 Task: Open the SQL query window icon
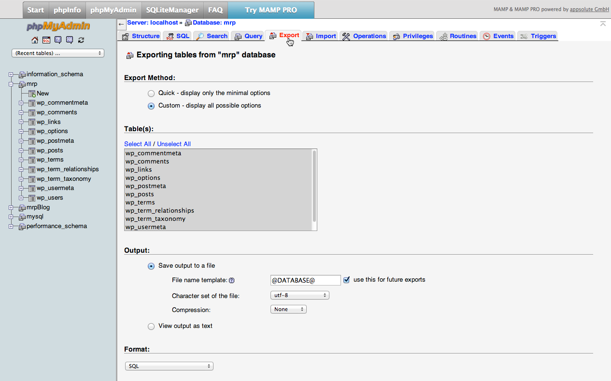pyautogui.click(x=46, y=40)
